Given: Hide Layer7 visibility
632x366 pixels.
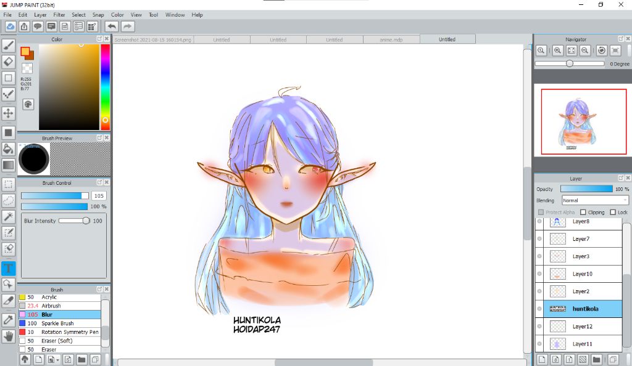Looking at the screenshot, I should pos(539,239).
